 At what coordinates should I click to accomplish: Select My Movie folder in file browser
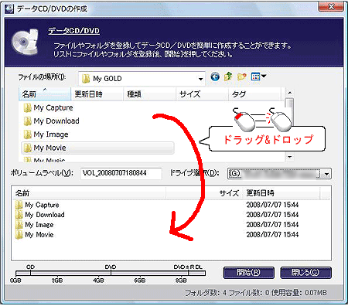point(97,148)
